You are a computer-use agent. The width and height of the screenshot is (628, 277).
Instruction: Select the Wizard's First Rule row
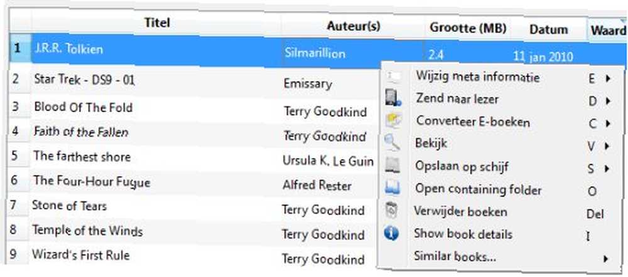click(x=192, y=256)
